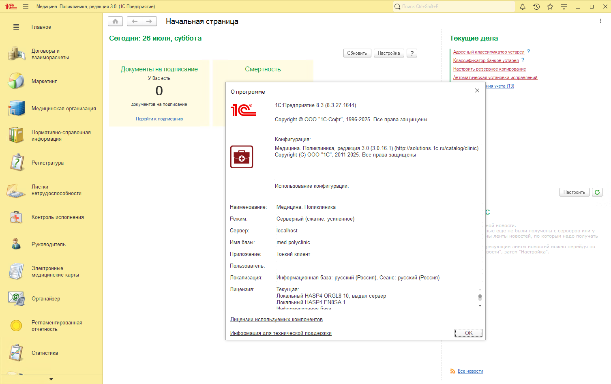The height and width of the screenshot is (384, 611).
Task: Click the Сервер field value localhost
Action: pos(287,231)
